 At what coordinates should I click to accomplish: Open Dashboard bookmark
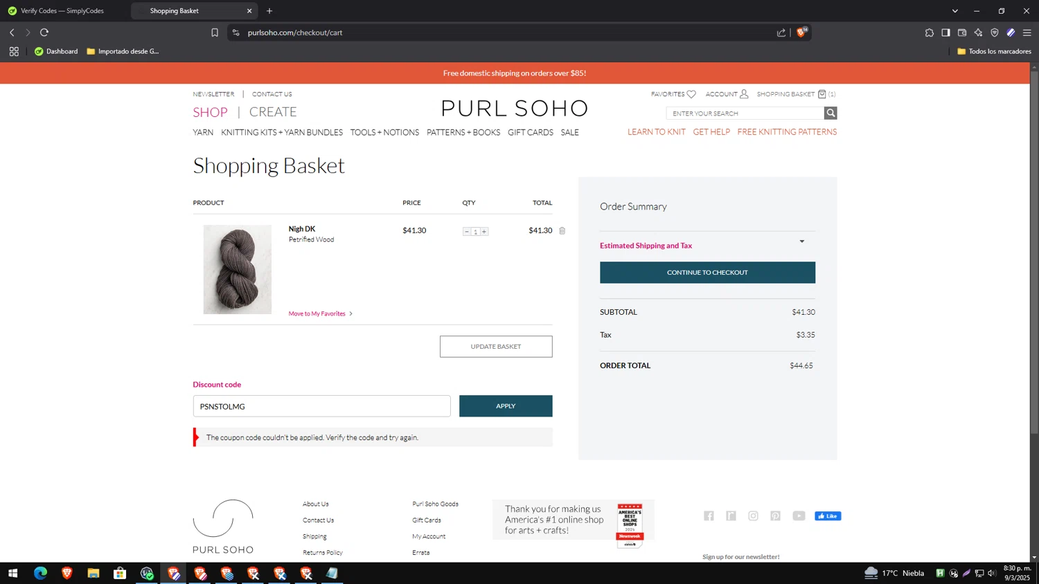(x=56, y=51)
